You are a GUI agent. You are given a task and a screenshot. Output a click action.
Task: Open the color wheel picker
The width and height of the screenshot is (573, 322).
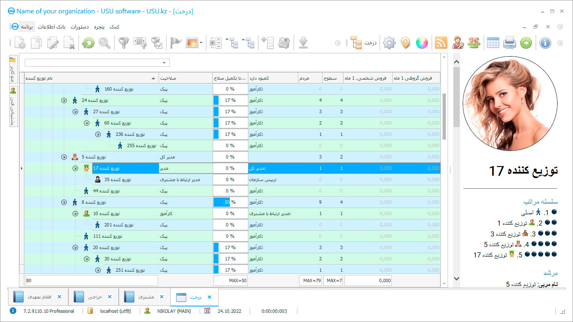pos(422,43)
